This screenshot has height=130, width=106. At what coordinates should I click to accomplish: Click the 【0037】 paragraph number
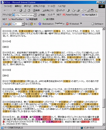(x=7, y=81)
